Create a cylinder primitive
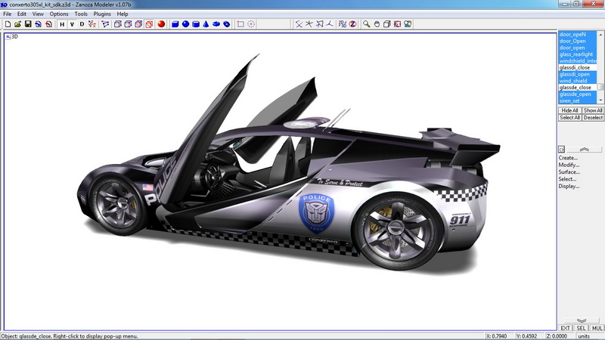Image resolution: width=605 pixels, height=340 pixels. coord(196,24)
